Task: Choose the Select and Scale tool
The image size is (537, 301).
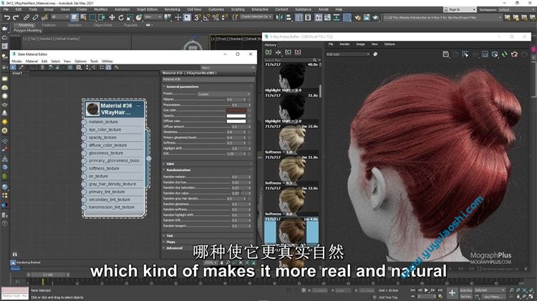Action: [130, 17]
